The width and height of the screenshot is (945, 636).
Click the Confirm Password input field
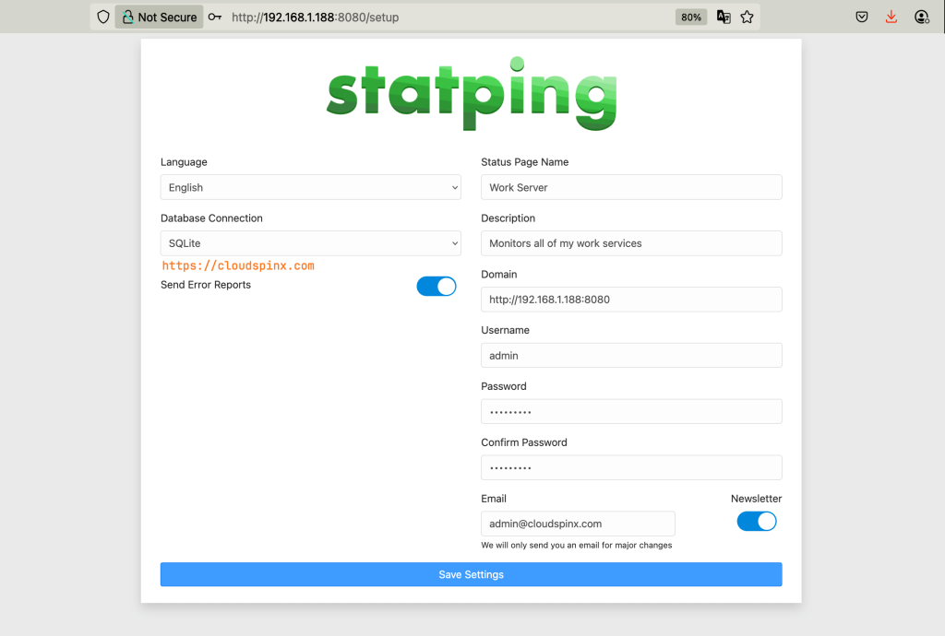[x=631, y=467]
